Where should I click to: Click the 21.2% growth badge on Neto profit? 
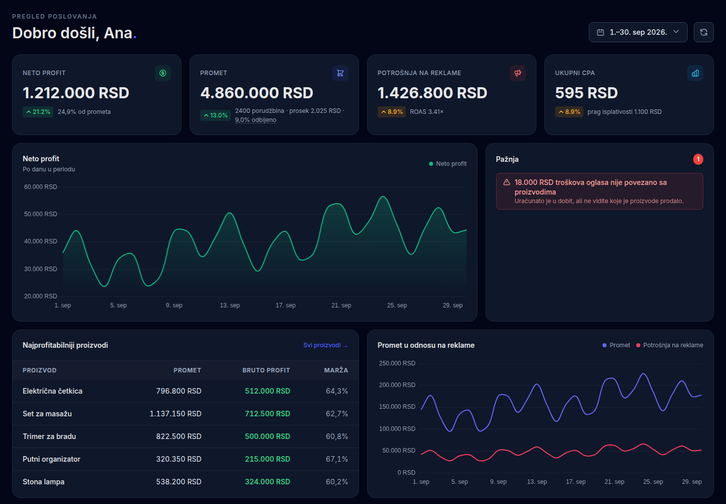coord(38,112)
